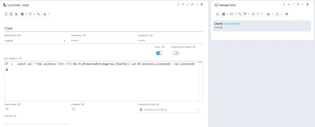
Task: Click A-Z sort icon in Parameters toolbar
Action: point(253,14)
